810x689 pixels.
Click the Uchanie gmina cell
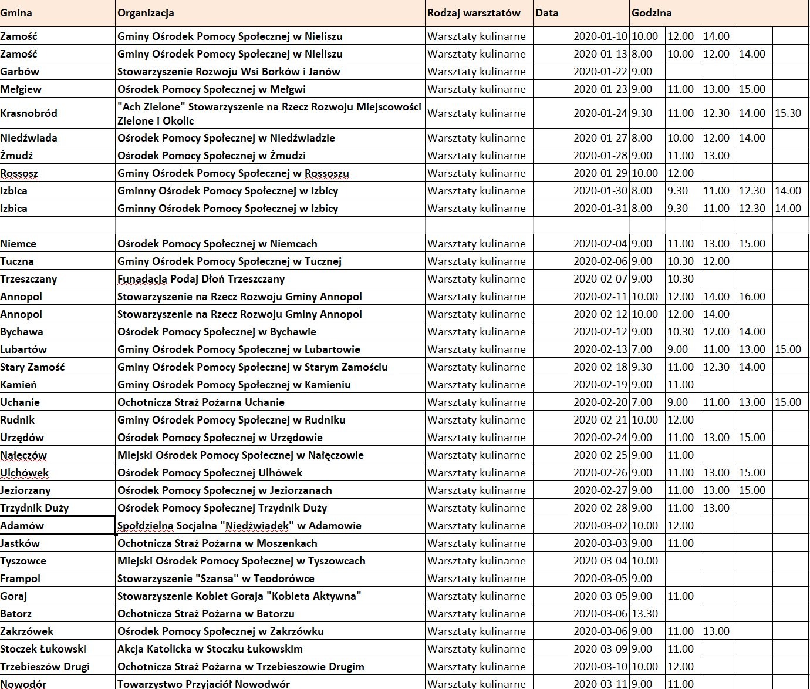[x=58, y=402]
